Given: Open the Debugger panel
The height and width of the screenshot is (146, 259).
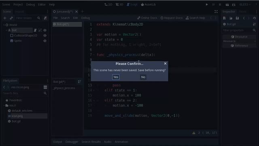Looking at the screenshot, I should (72, 142).
